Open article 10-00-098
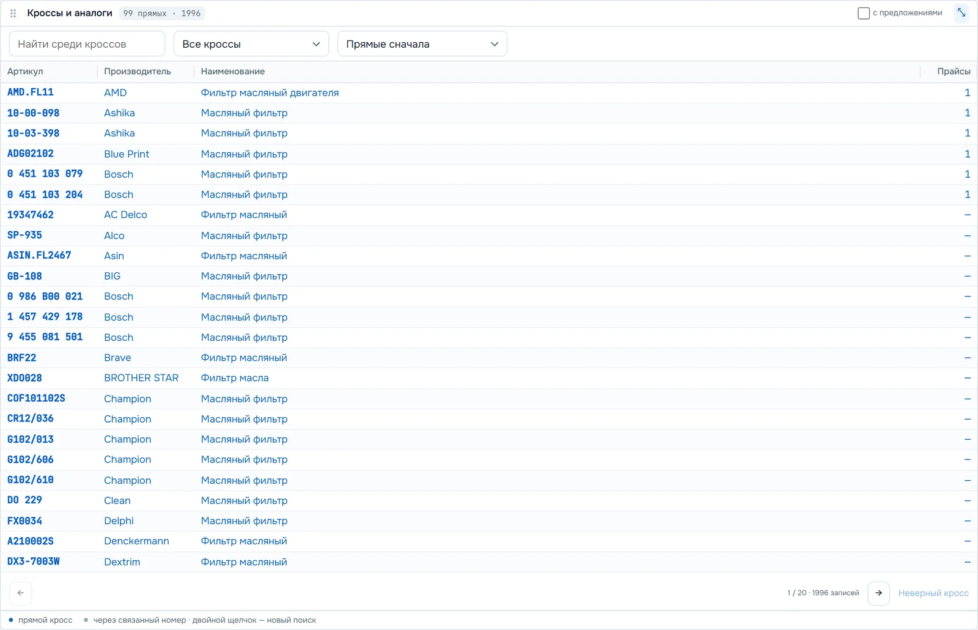 tap(34, 113)
